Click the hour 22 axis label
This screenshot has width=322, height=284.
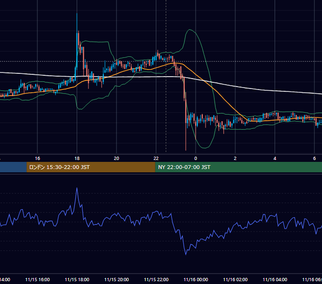156,158
